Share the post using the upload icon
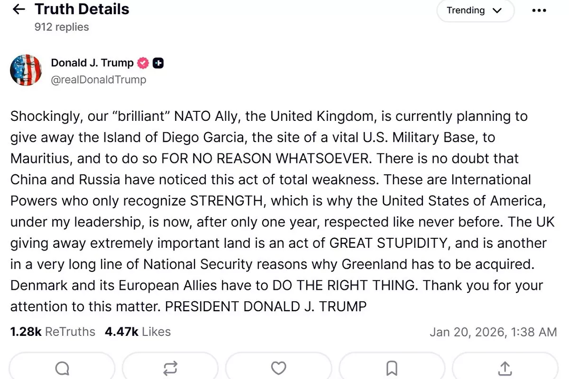 pos(505,368)
